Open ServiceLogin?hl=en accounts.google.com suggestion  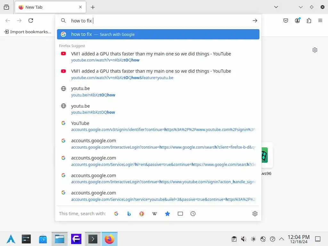(x=158, y=161)
